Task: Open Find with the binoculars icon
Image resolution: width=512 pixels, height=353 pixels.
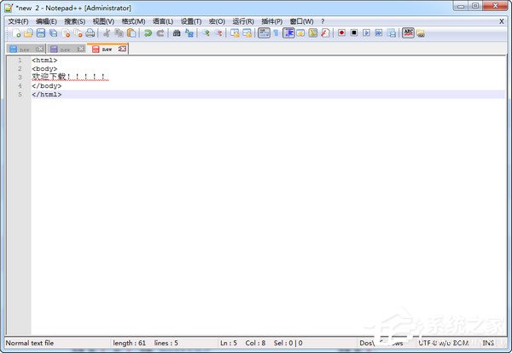Action: click(177, 33)
